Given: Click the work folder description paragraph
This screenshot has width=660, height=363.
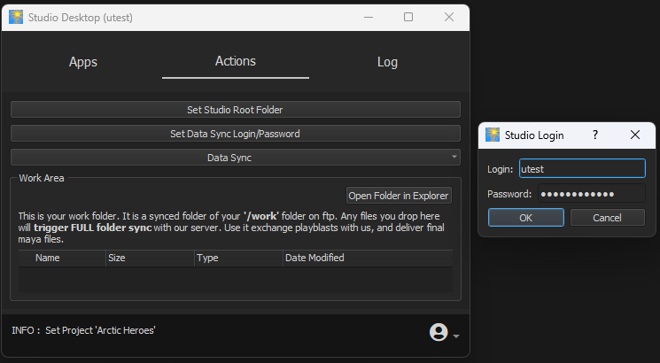Looking at the screenshot, I should click(231, 228).
